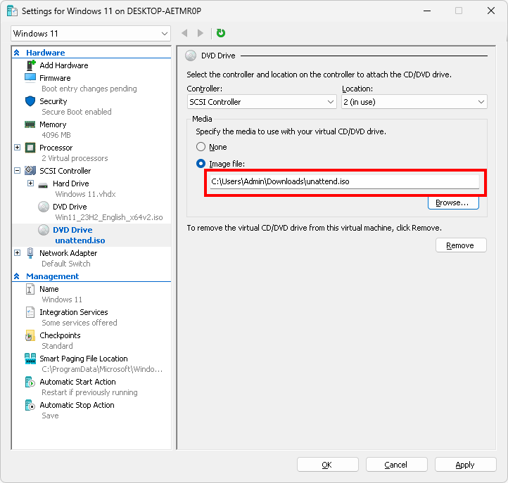Click the 2 Virtual processors text
Image resolution: width=508 pixels, height=483 pixels.
point(75,158)
